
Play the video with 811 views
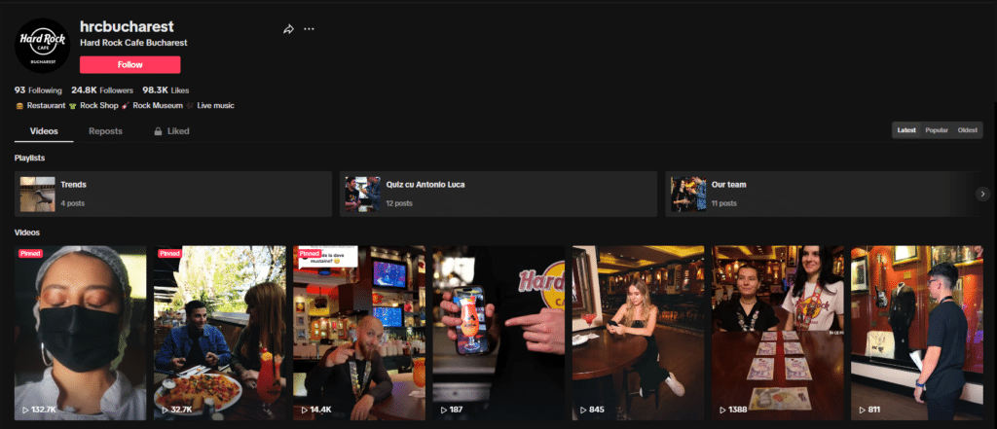point(917,333)
